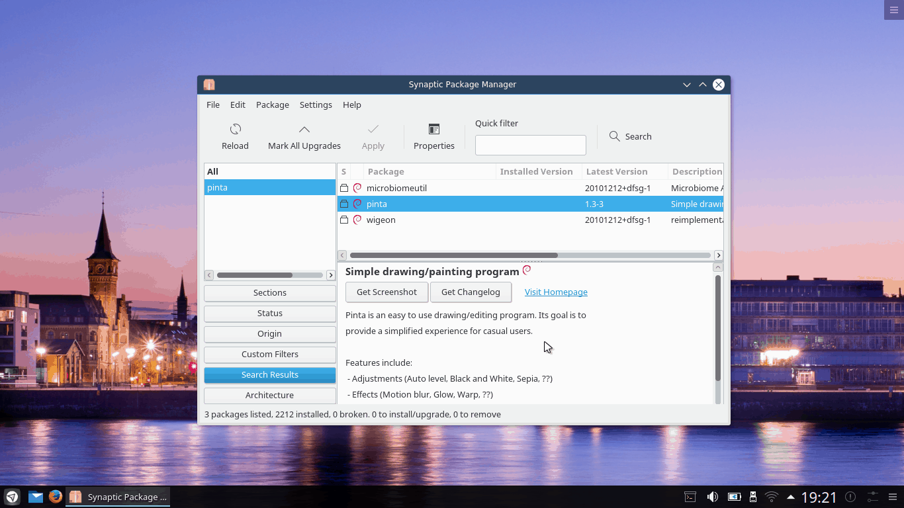Click in the Quick filter field

point(531,145)
